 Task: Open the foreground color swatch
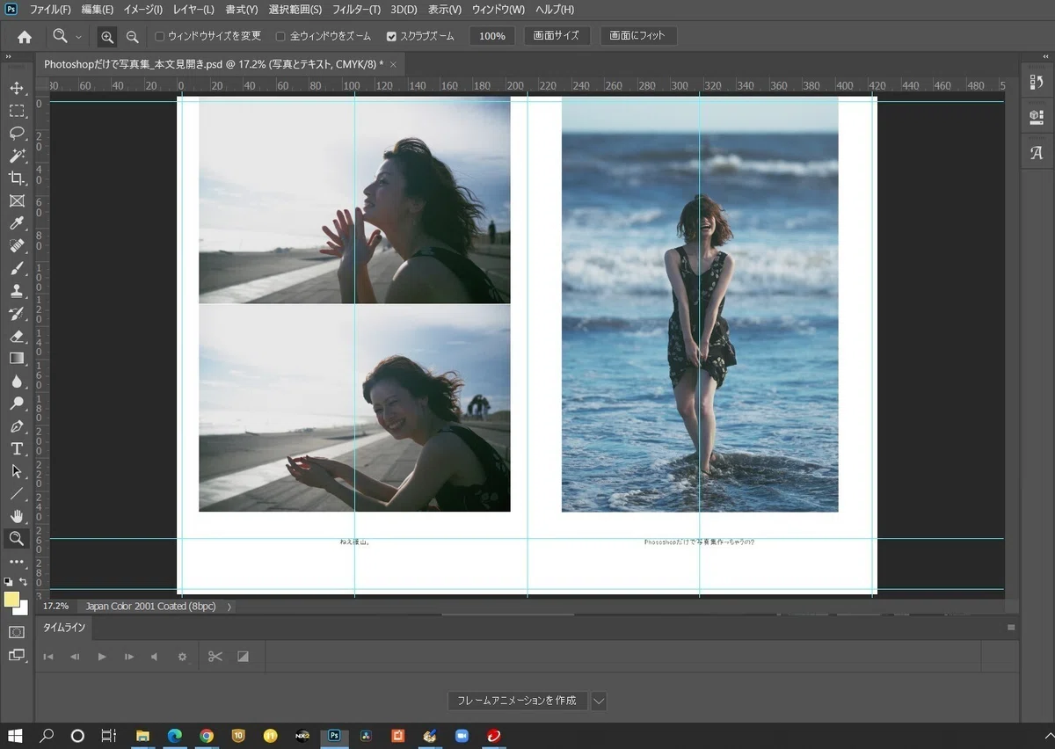[11, 600]
